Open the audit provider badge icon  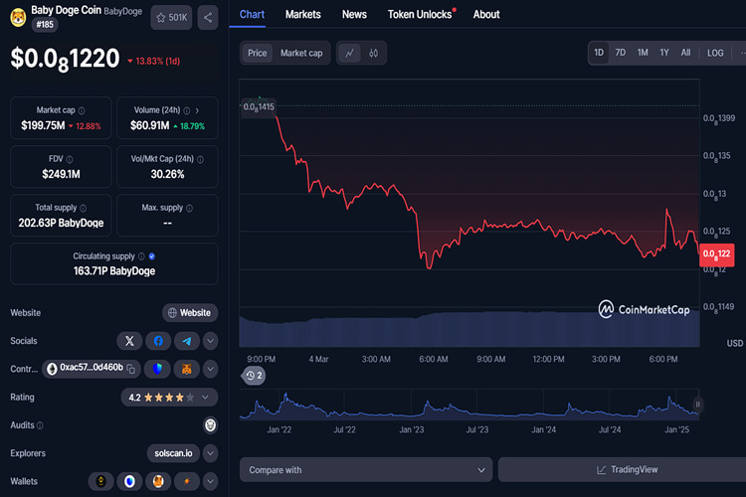(210, 425)
